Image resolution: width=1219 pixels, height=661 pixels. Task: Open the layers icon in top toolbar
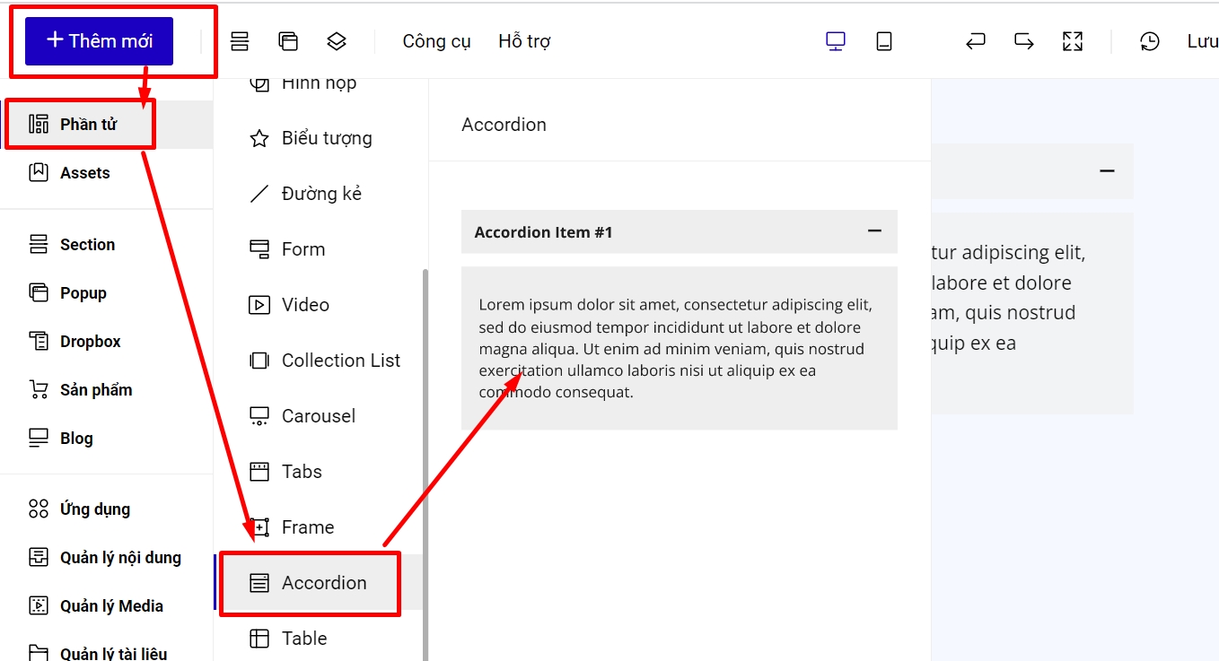pos(337,41)
